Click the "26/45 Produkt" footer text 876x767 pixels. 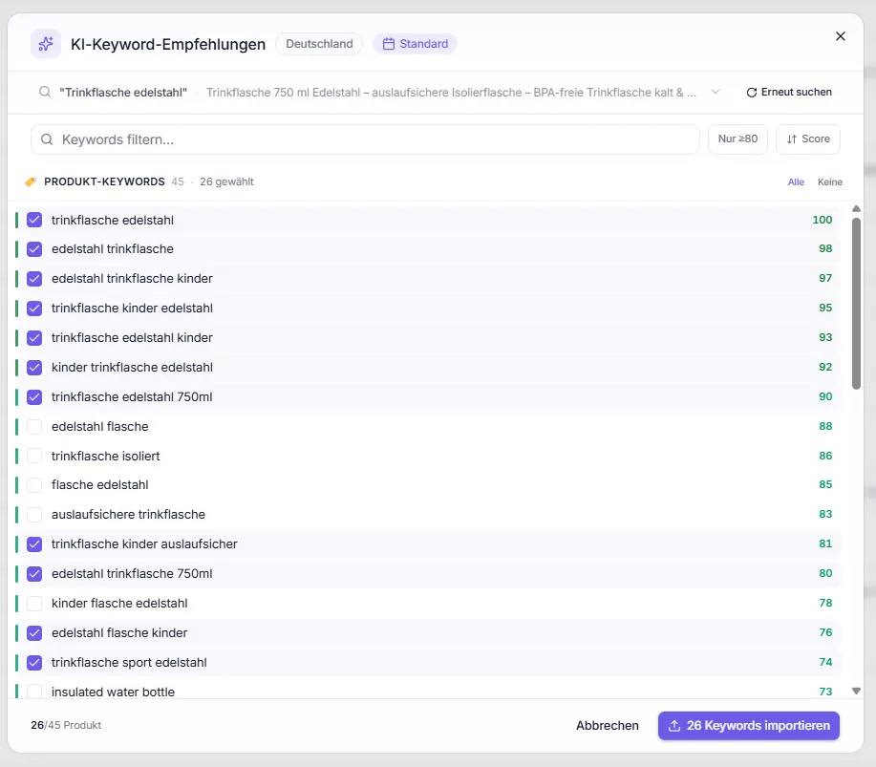(x=66, y=725)
